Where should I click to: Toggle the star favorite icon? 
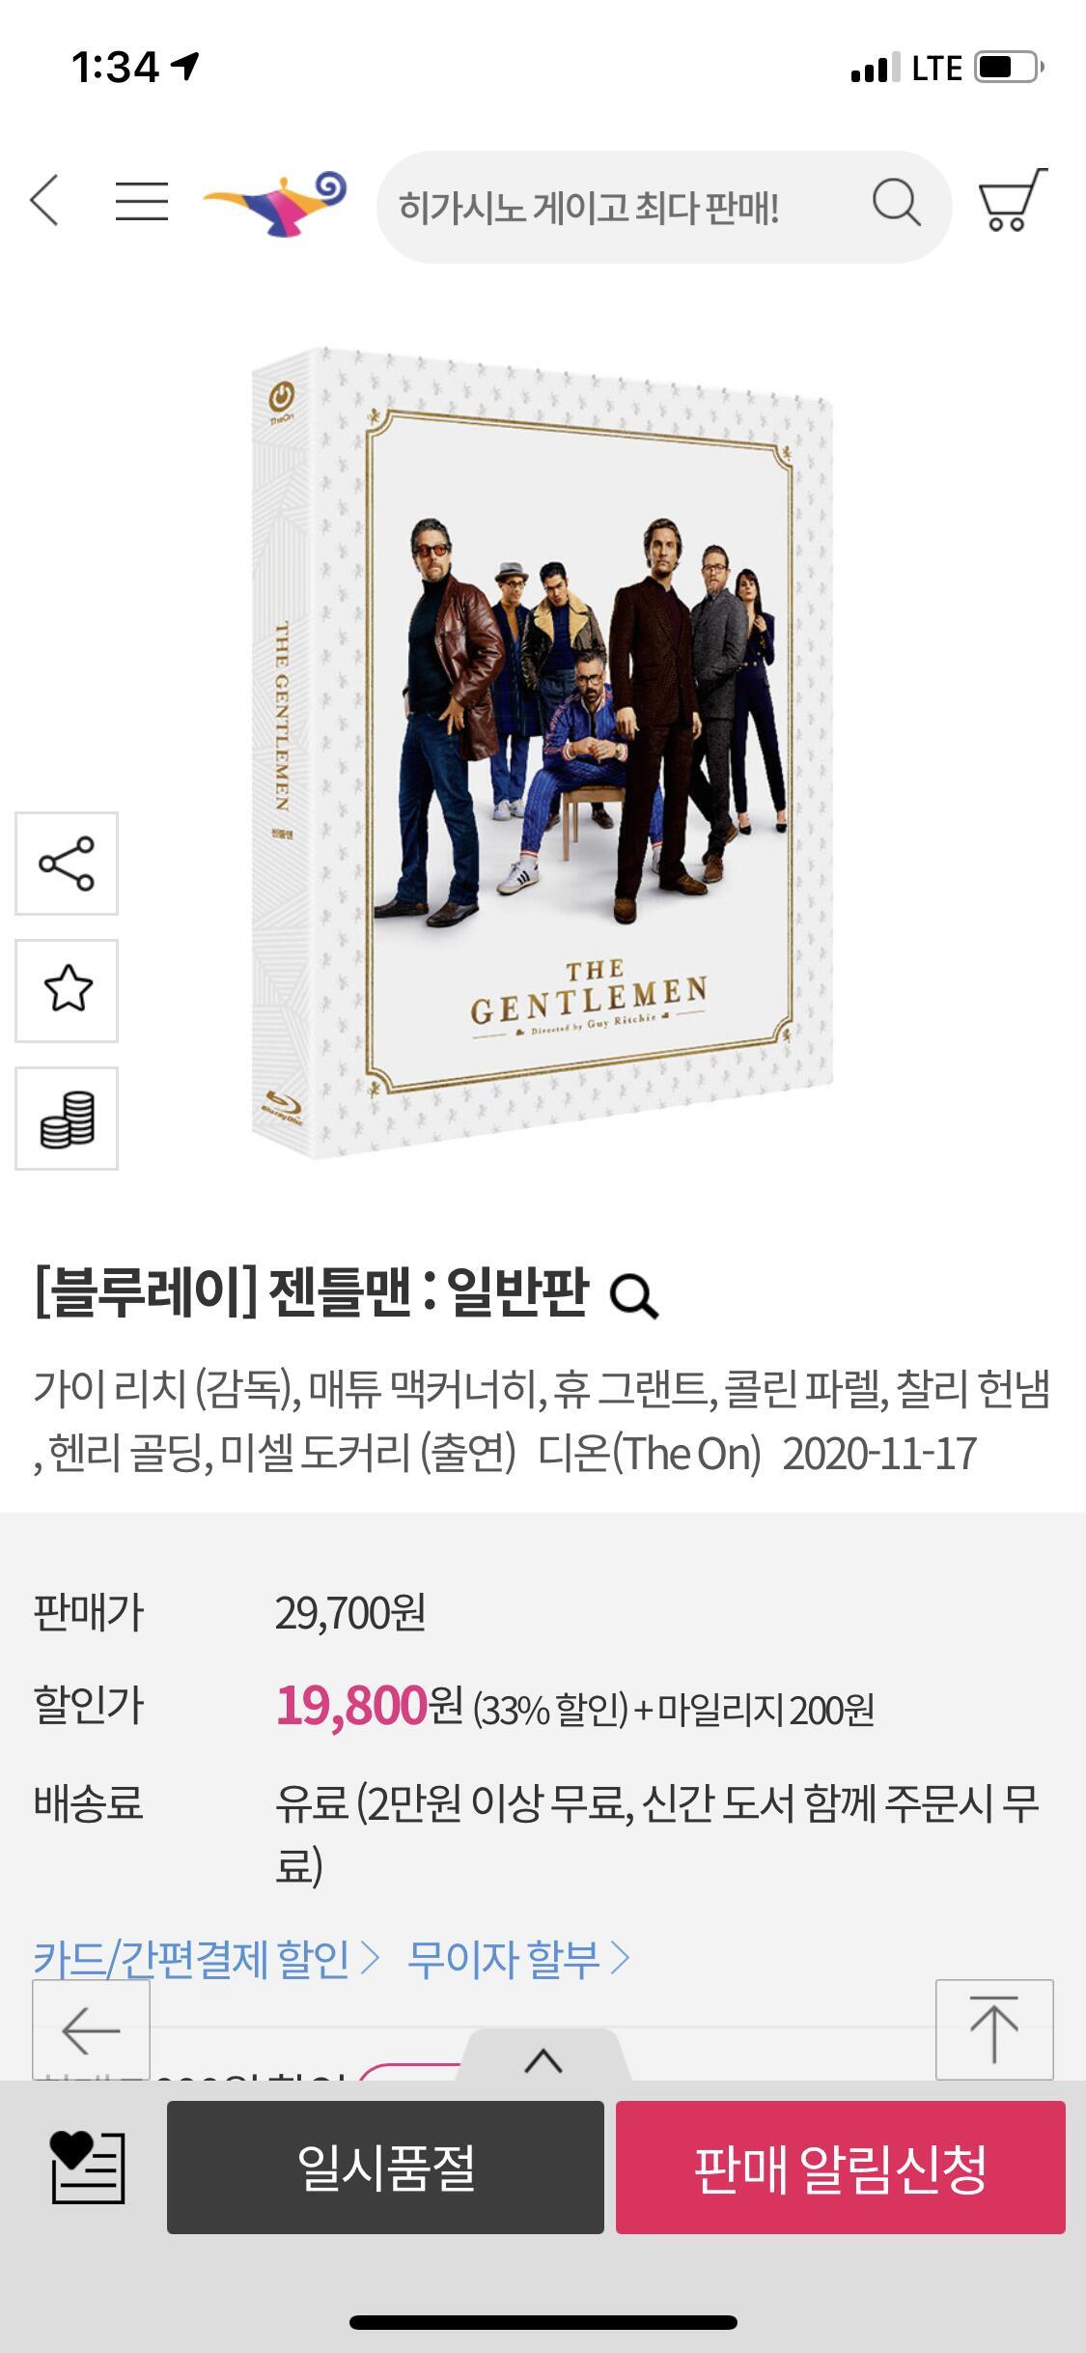click(67, 991)
